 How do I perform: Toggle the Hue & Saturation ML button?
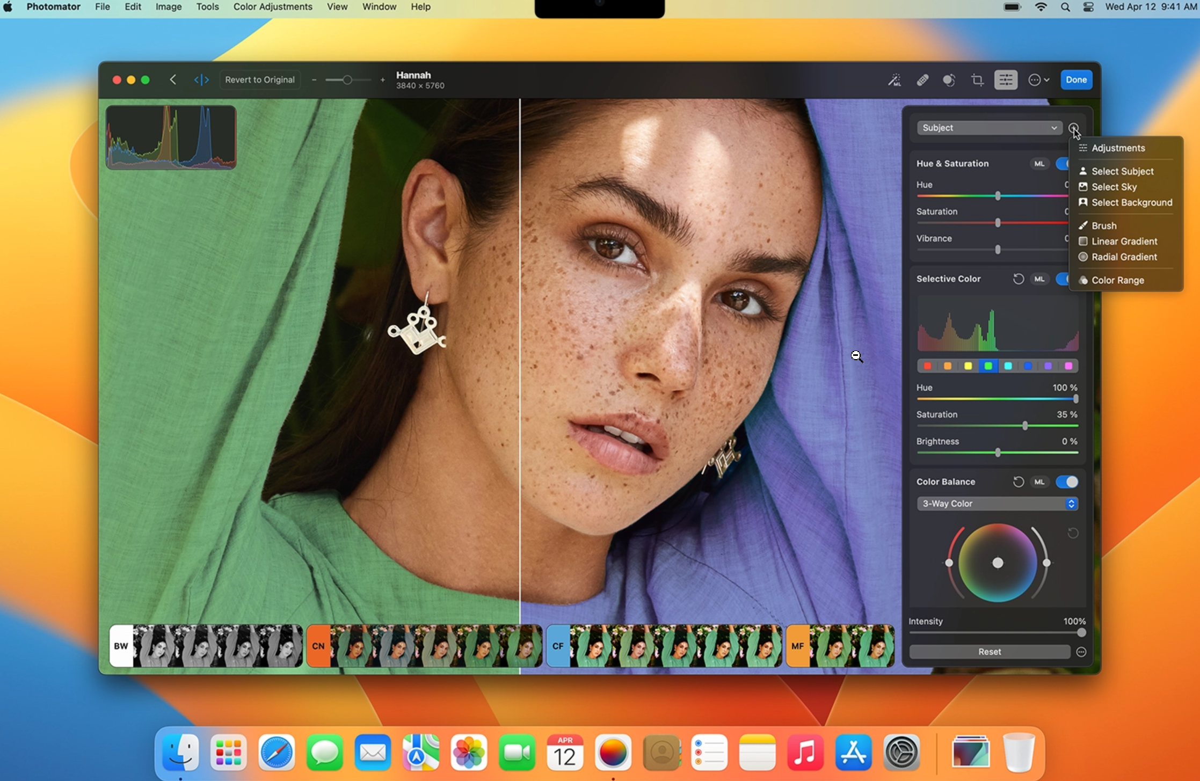tap(1039, 164)
